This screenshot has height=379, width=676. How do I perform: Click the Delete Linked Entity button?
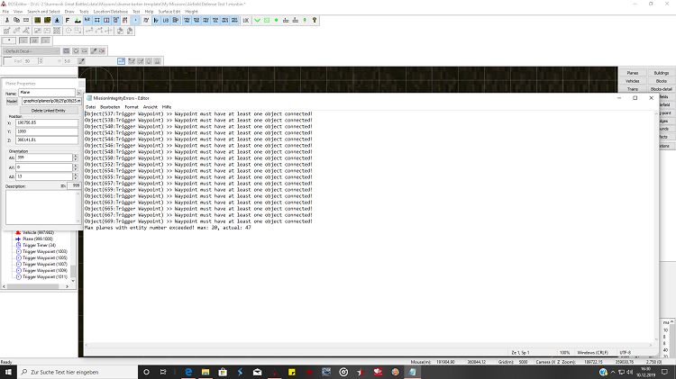click(x=49, y=111)
